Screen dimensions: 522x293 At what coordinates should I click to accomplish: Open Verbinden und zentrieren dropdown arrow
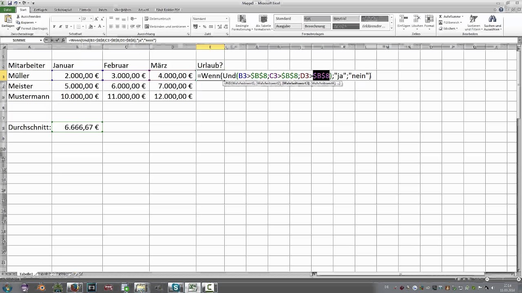[x=188, y=26]
